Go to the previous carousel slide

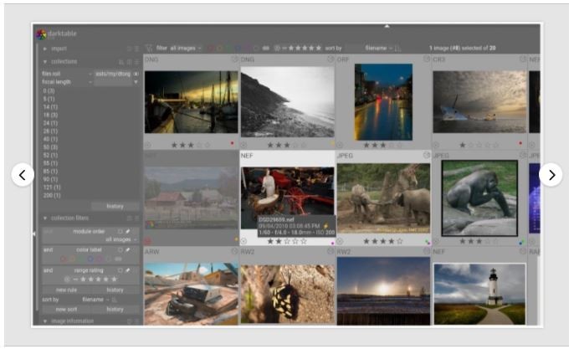[23, 175]
